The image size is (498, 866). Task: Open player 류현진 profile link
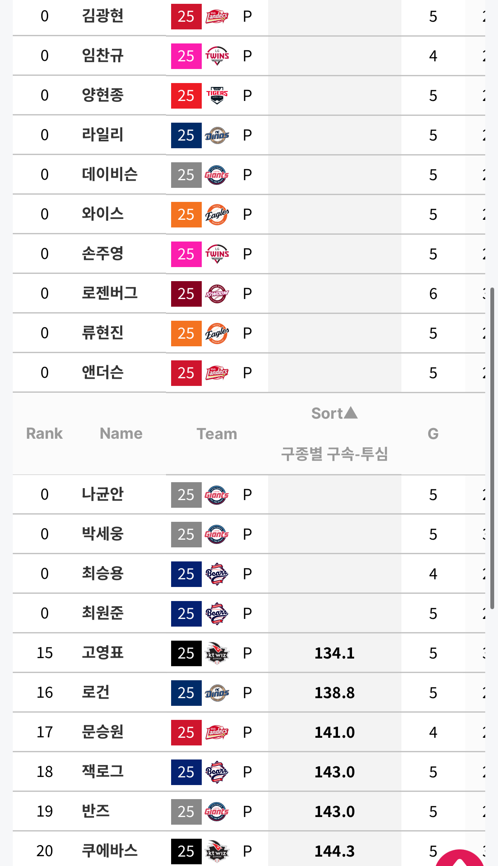click(x=103, y=333)
